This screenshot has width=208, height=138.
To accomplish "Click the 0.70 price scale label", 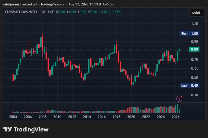I will (194, 59).
